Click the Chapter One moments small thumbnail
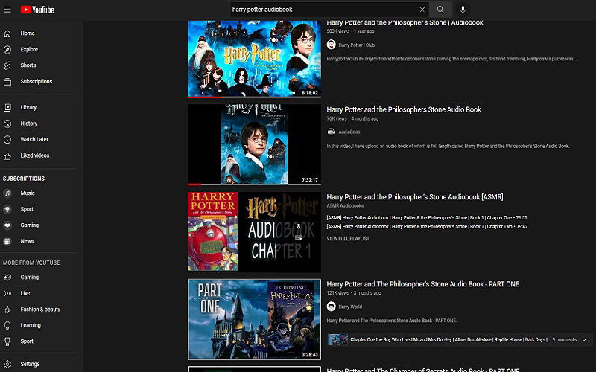 coord(337,340)
